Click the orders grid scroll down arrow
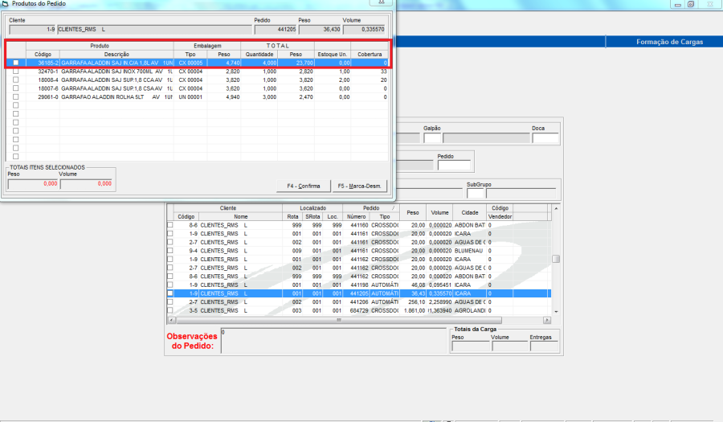The height and width of the screenshot is (422, 723). point(556,312)
